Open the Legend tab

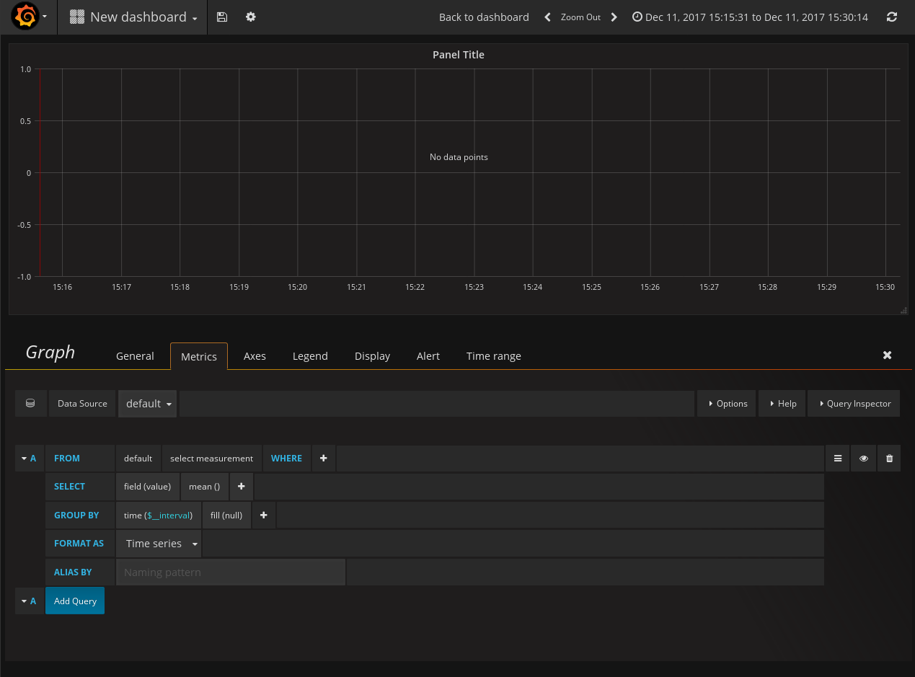[x=310, y=356]
